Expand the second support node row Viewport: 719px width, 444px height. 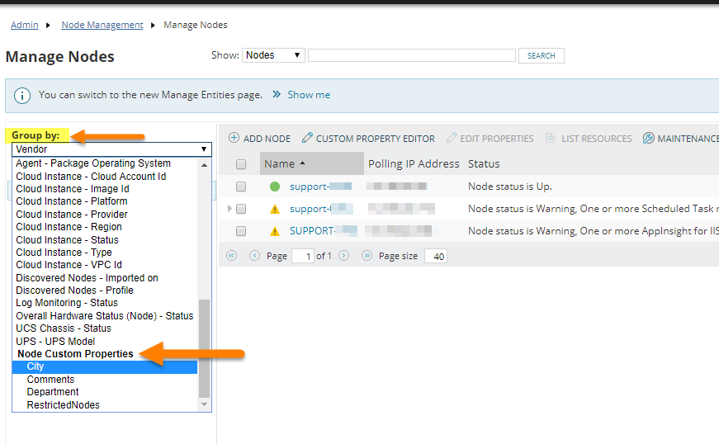tap(229, 209)
